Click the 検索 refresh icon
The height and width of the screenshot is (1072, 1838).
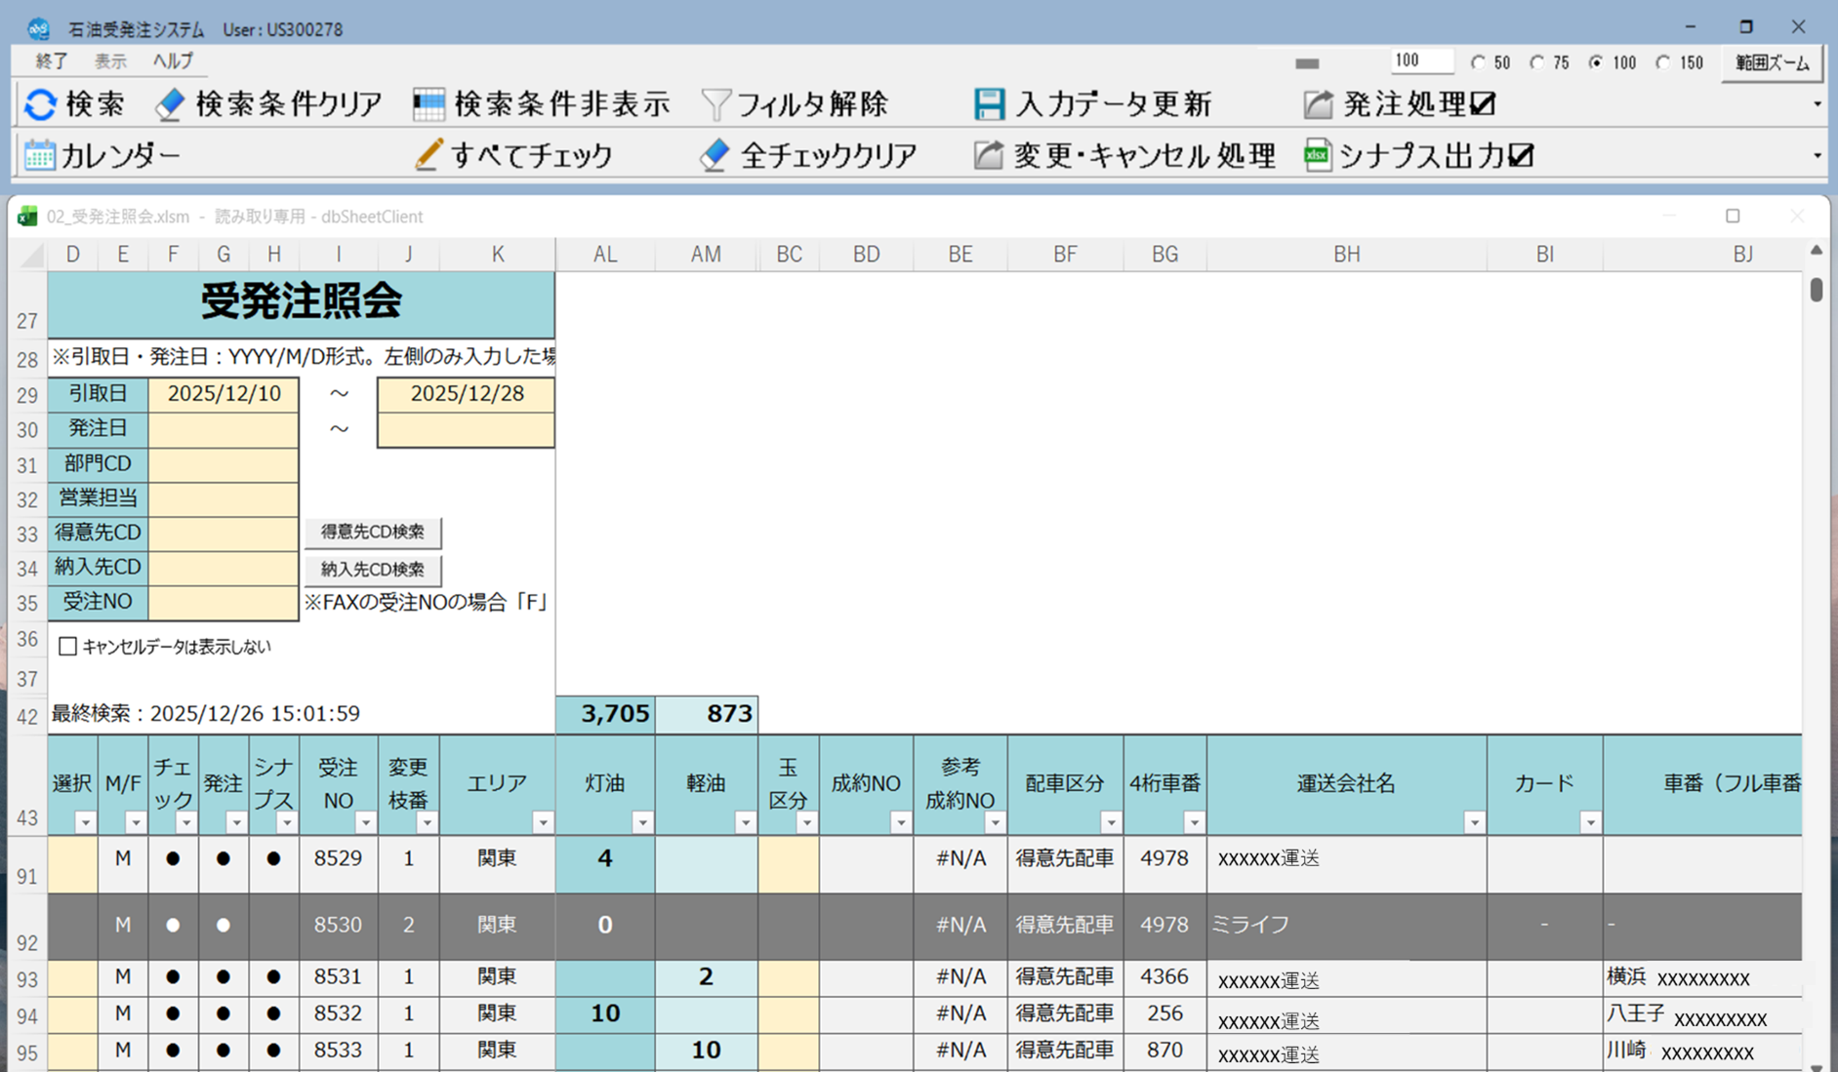(x=40, y=104)
